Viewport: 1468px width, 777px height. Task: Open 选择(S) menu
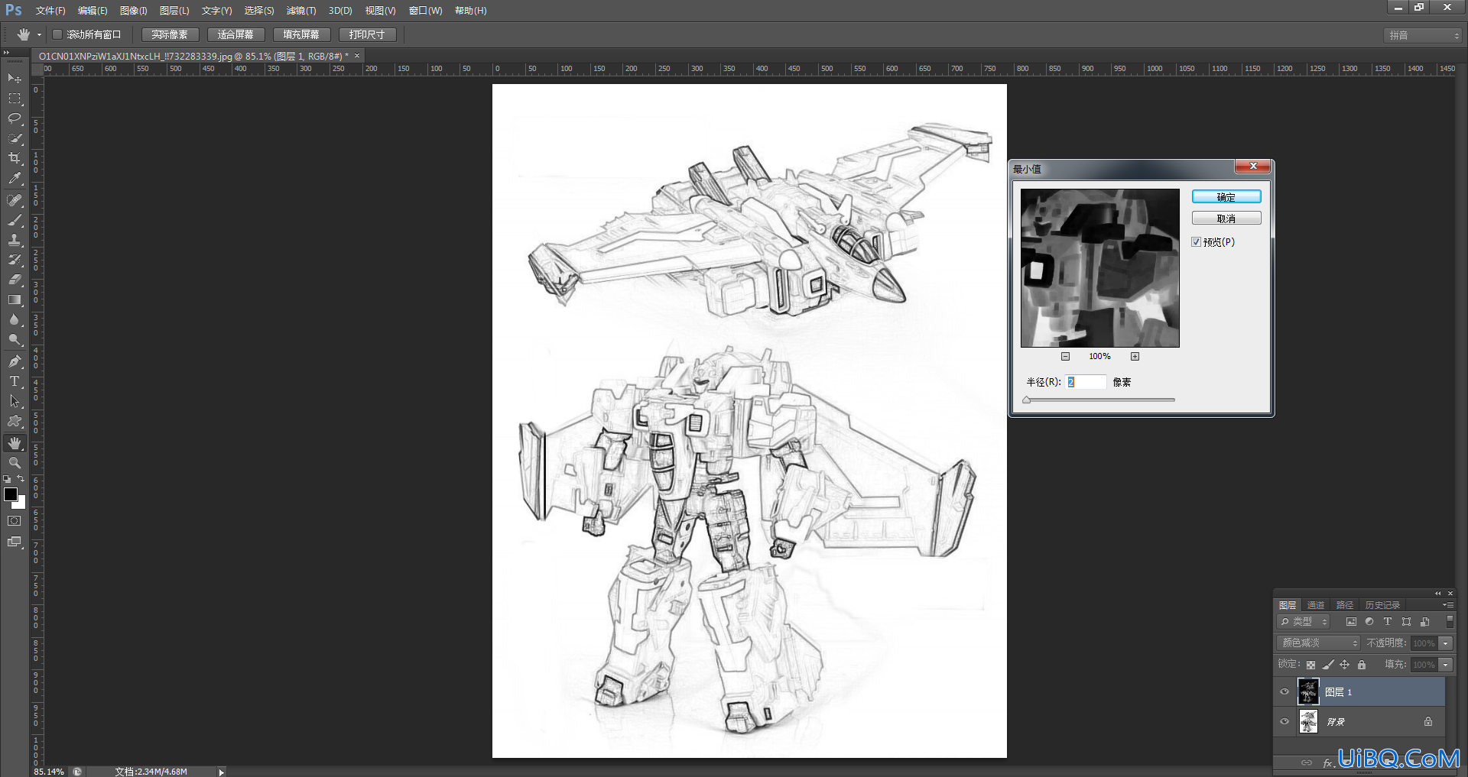coord(259,11)
